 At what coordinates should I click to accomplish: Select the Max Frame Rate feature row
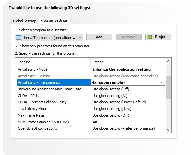[91, 115]
